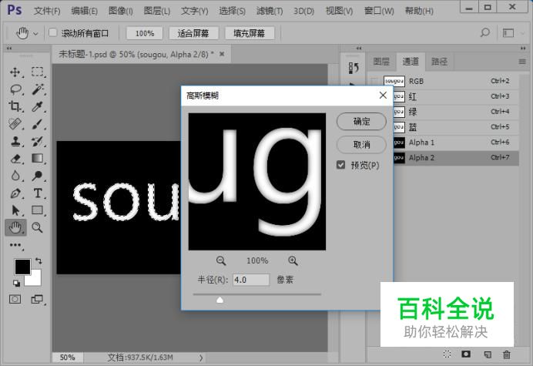Viewport: 533px width, 366px height.
Task: Select the Gradient tool
Action: tap(38, 159)
